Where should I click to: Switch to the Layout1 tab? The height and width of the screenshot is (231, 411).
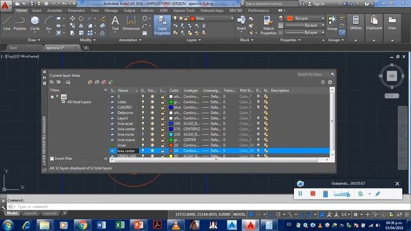pos(30,213)
